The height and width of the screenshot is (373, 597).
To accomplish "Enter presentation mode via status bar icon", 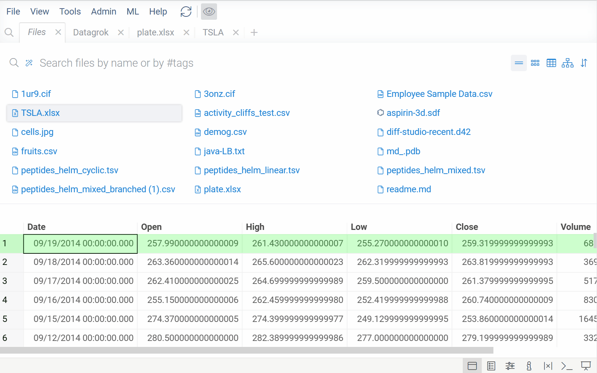I will pos(585,366).
